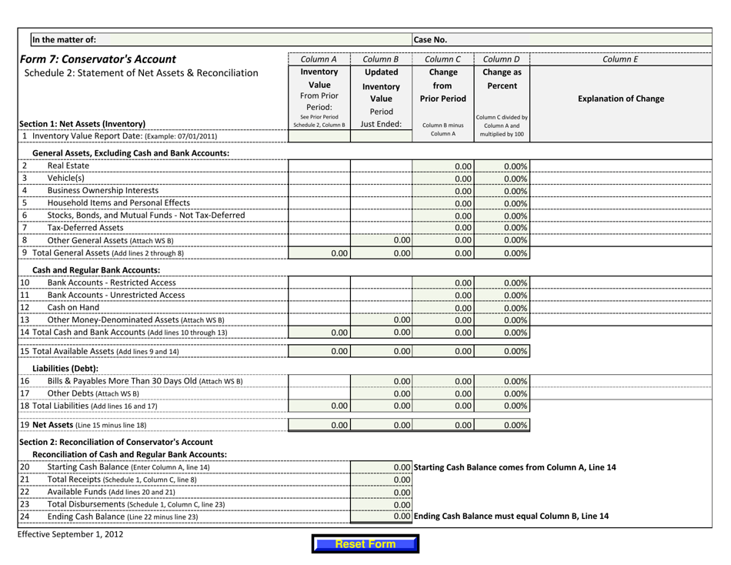731x565 pixels.
Task: Click the Other General Assets Column A field
Action: pos(319,240)
